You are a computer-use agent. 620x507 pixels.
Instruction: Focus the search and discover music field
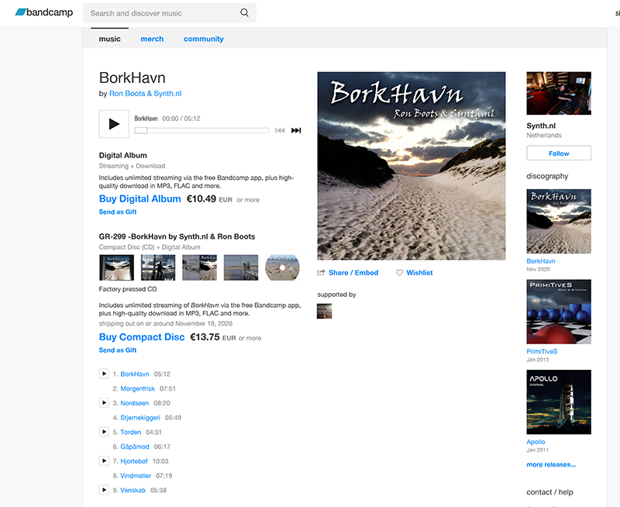click(x=169, y=13)
